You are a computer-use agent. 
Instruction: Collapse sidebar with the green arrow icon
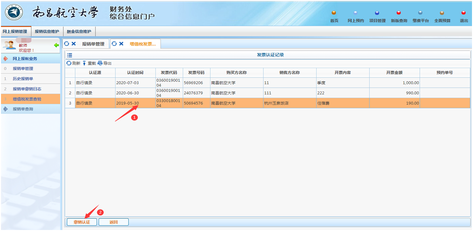coord(56,45)
